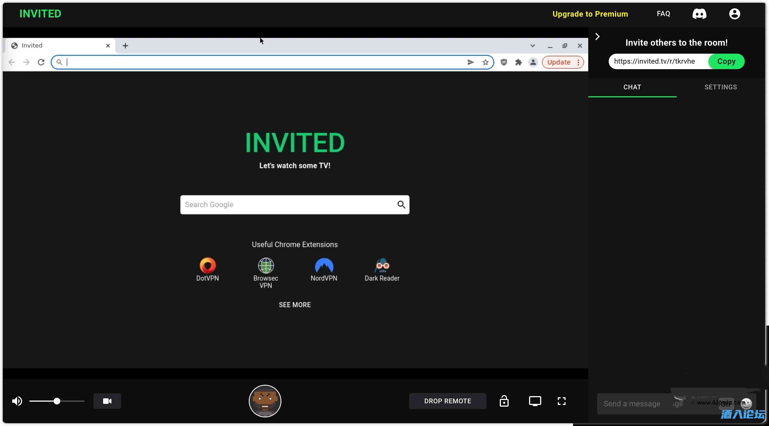Switch to the SETTINGS tab
Viewport: 769px width, 426px height.
coord(720,87)
